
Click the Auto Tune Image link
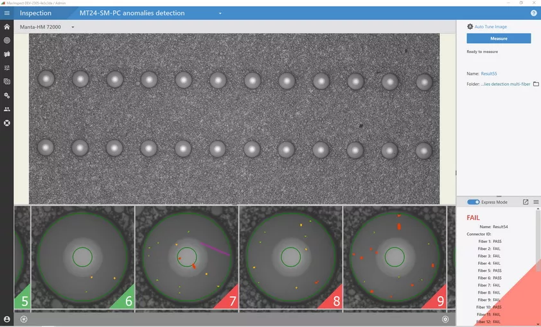[490, 27]
